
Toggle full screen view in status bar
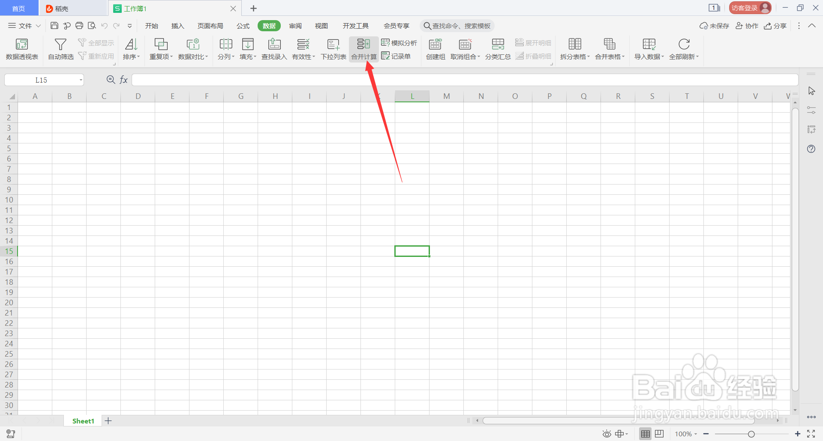pos(811,434)
